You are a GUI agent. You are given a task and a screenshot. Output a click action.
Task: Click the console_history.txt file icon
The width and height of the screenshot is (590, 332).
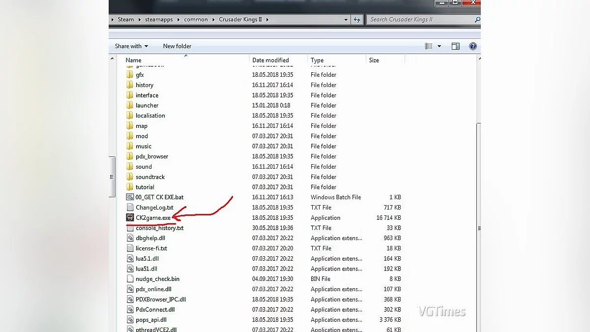(130, 228)
